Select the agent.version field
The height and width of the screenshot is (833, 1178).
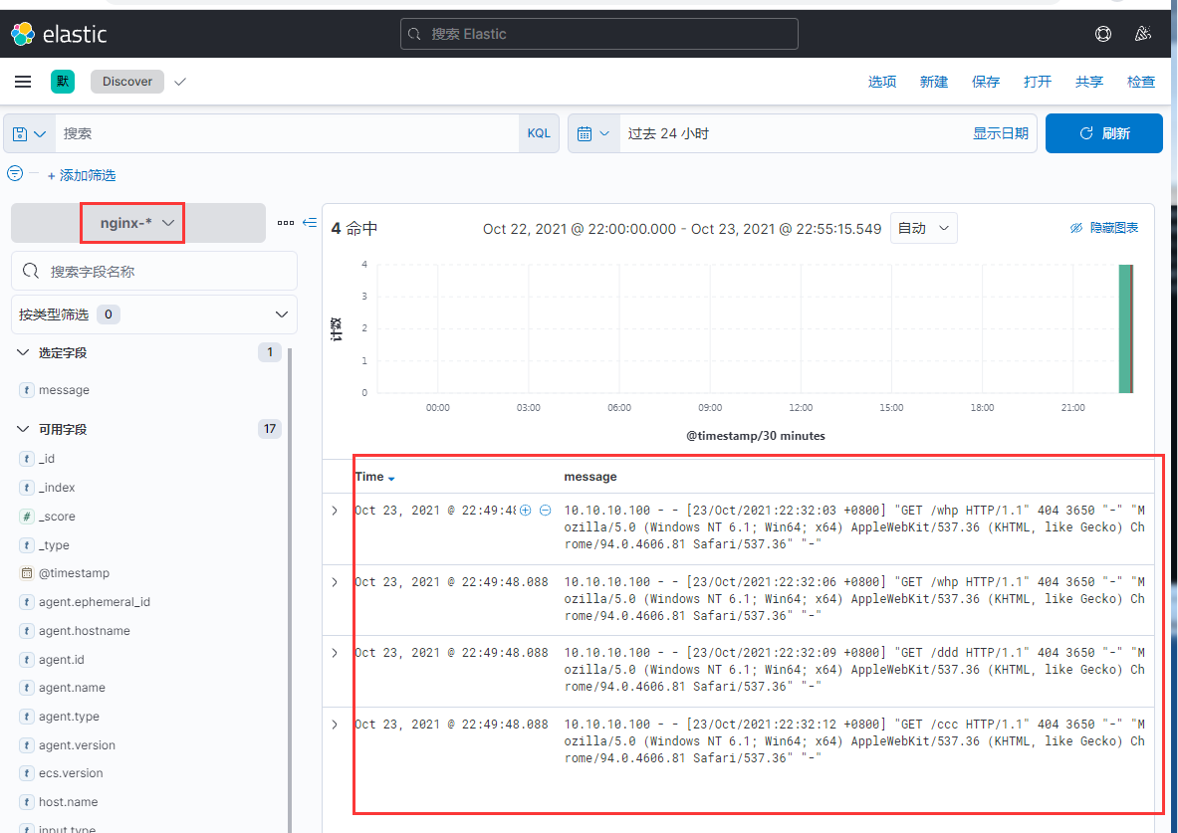coord(78,745)
